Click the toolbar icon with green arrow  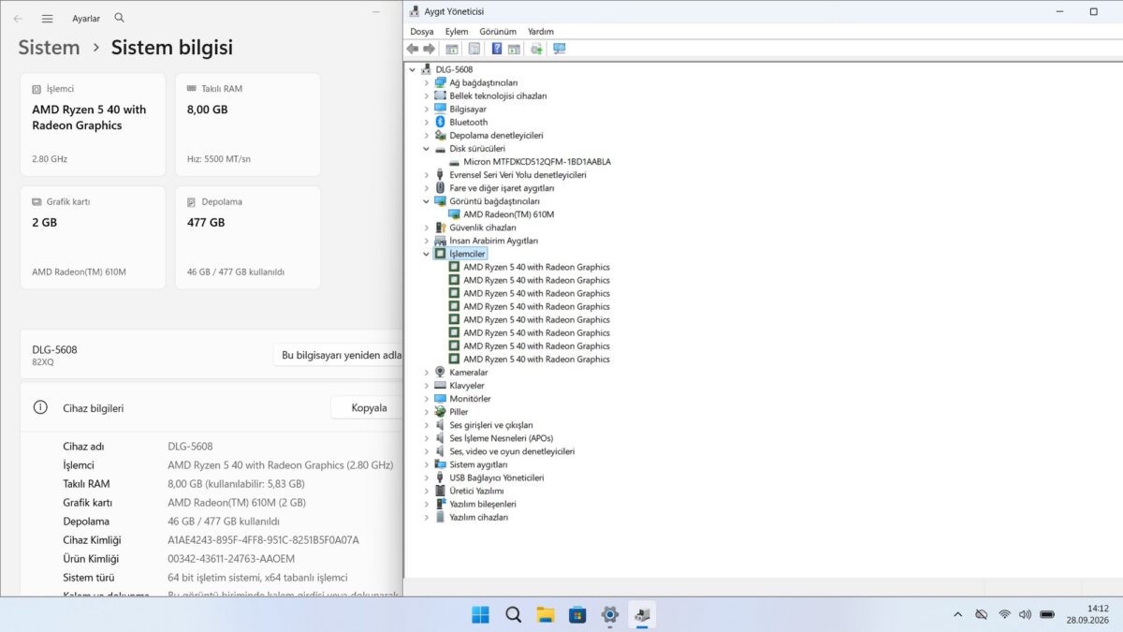tap(536, 49)
